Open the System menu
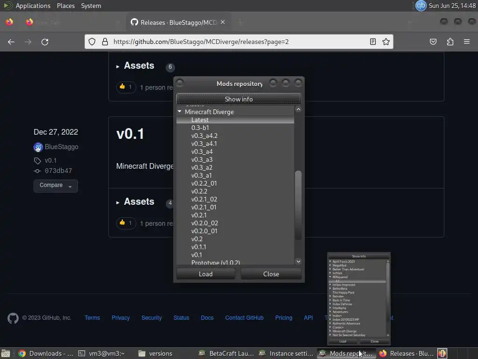478x359 pixels. pyautogui.click(x=91, y=6)
